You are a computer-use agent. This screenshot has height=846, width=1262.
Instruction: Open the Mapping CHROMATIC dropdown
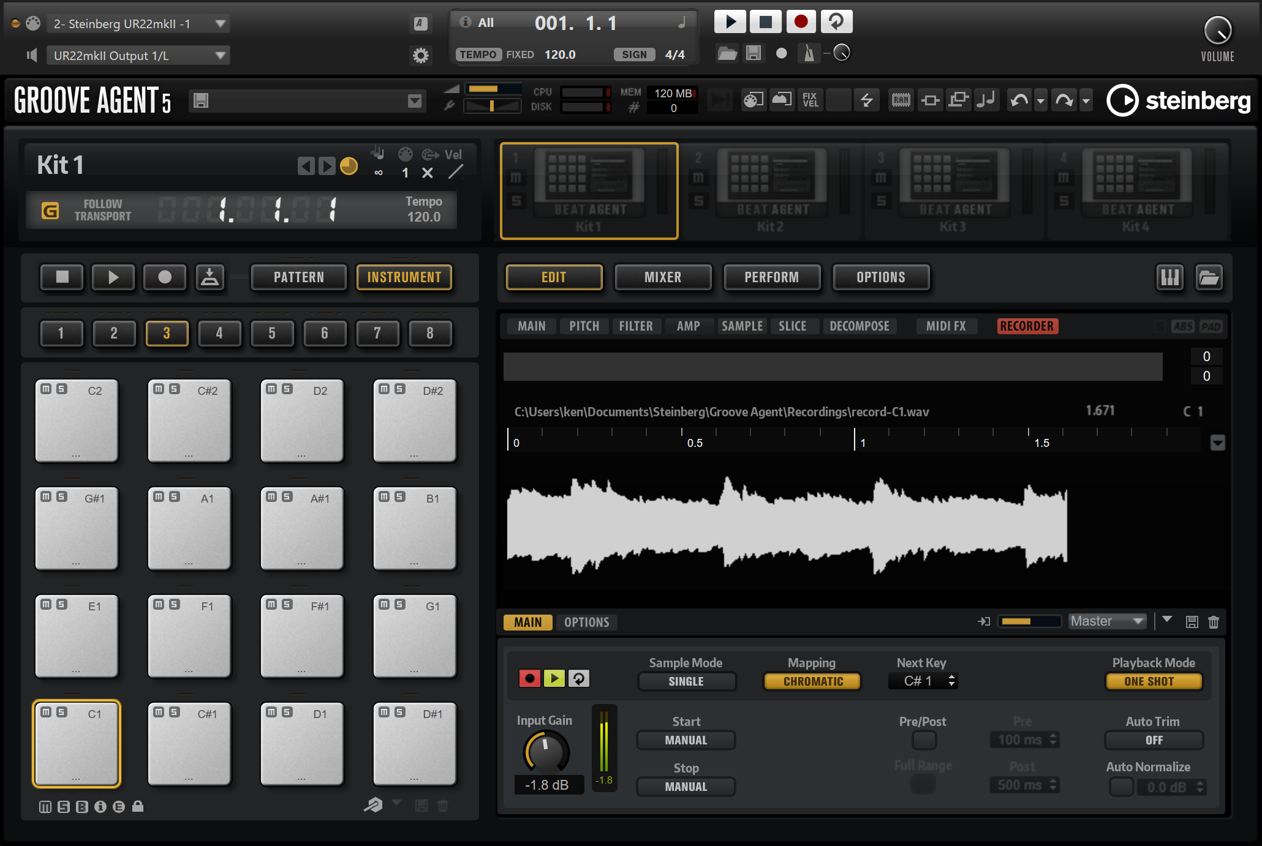(x=813, y=681)
